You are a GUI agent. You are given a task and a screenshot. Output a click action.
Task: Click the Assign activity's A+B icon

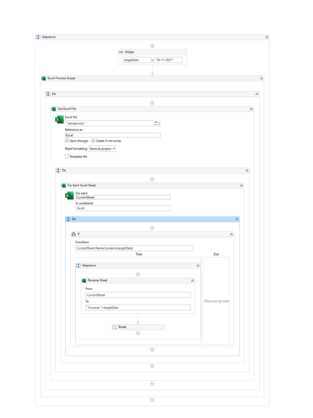pyautogui.click(x=121, y=52)
